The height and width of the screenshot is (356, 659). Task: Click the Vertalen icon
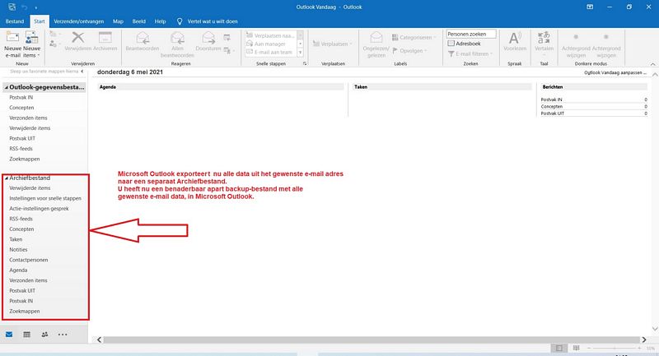(544, 37)
